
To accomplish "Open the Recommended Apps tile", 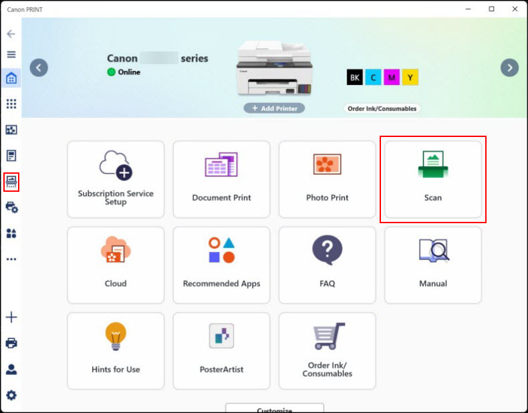I will pyautogui.click(x=222, y=265).
